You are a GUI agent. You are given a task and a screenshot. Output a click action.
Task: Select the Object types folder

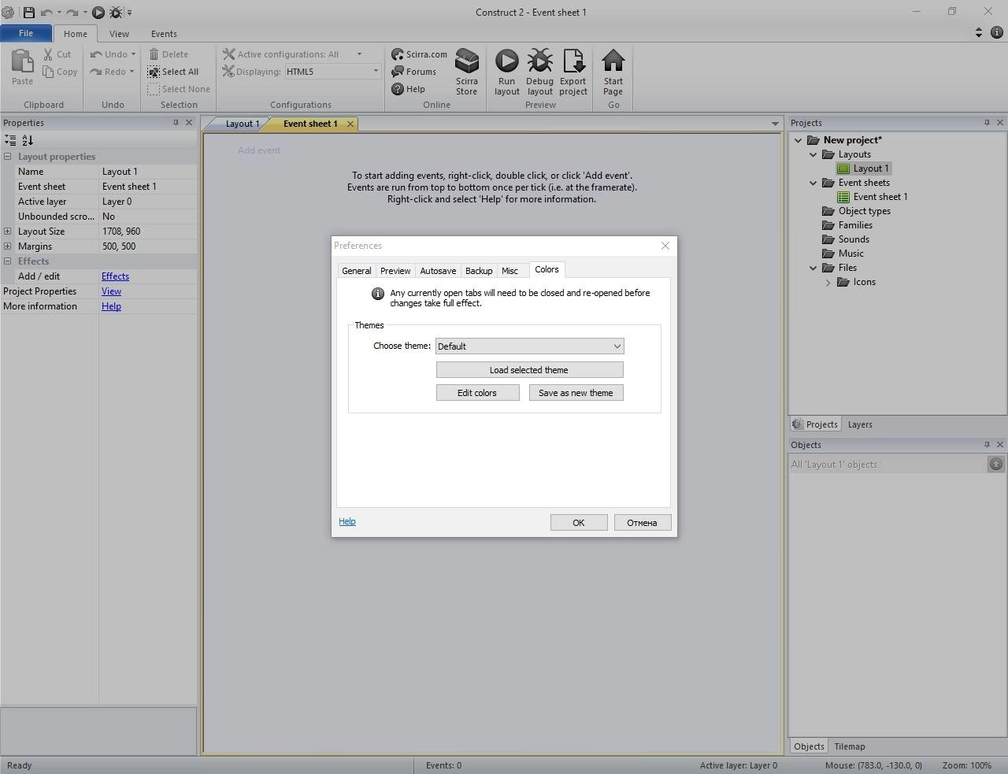(857, 211)
